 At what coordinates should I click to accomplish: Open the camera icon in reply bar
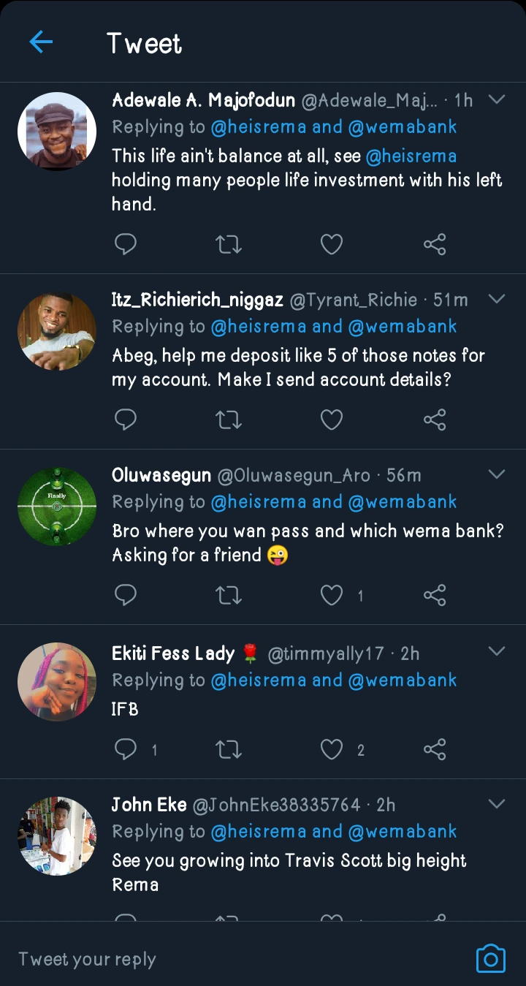[x=490, y=958]
